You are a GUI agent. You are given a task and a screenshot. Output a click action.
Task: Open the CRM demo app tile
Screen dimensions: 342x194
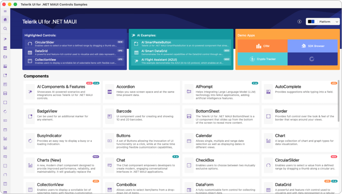[x=262, y=46]
